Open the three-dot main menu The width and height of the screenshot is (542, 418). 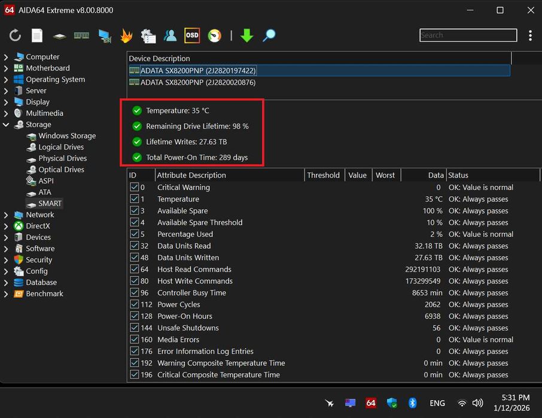pos(530,36)
